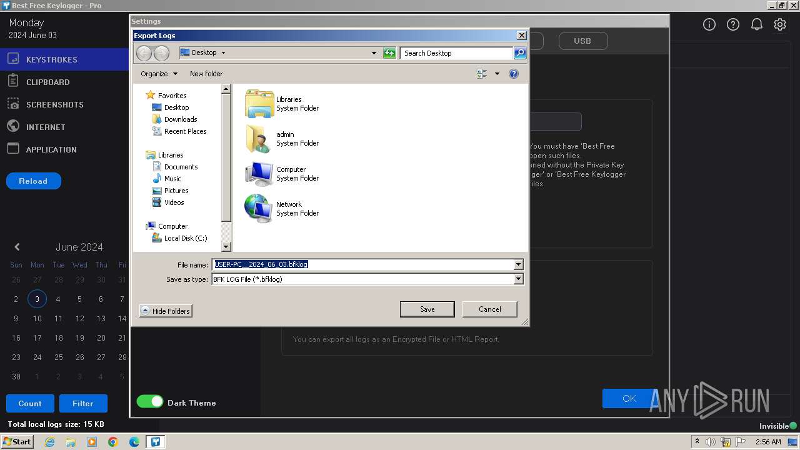Click the search magnifier icon

point(520,53)
